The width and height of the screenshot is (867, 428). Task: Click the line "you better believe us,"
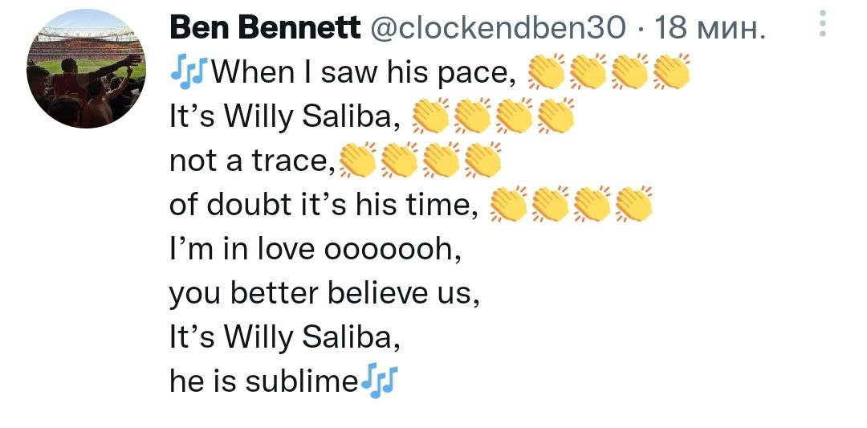coord(324,295)
